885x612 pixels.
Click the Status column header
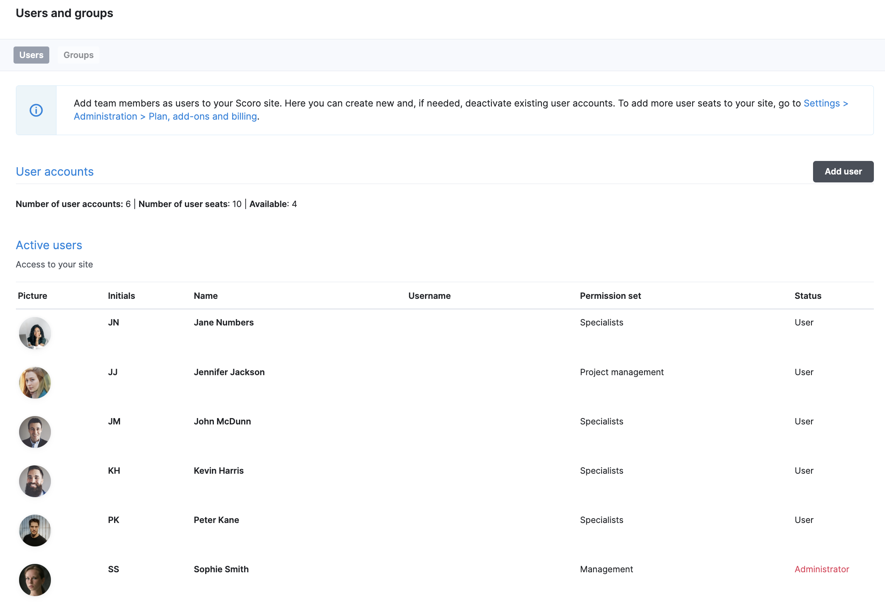tap(808, 296)
